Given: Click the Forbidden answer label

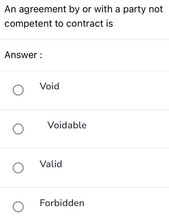Looking at the screenshot, I should [62, 203].
